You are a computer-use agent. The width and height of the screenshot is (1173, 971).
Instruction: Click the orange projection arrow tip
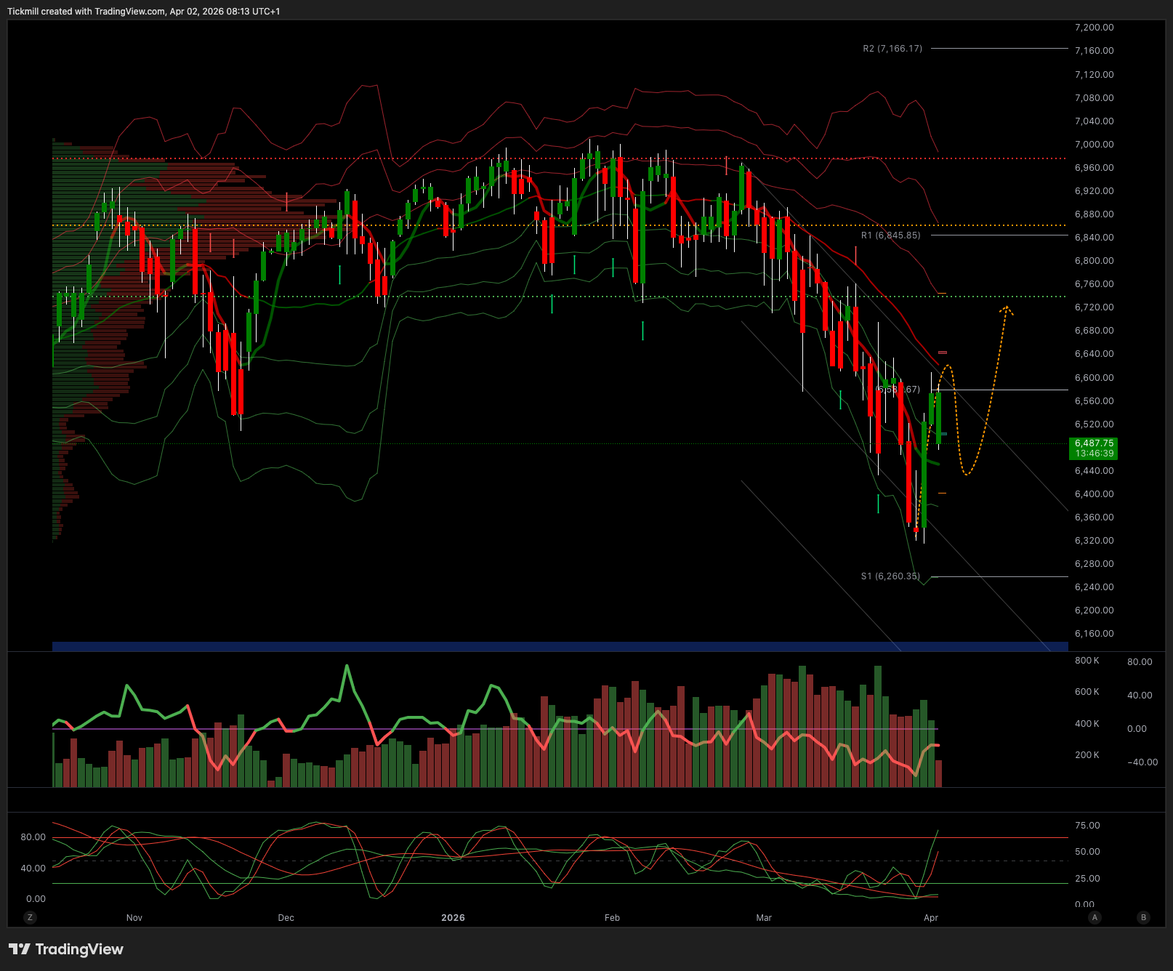point(1007,309)
